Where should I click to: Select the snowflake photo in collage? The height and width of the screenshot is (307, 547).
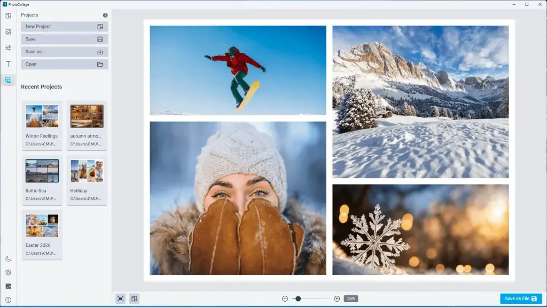point(420,230)
